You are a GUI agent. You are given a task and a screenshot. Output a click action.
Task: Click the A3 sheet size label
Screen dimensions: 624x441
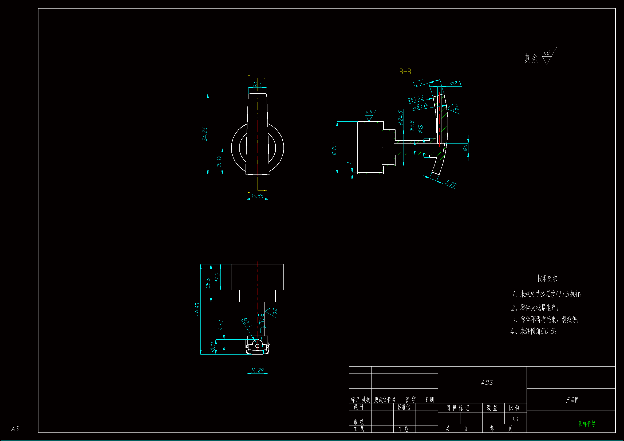coord(15,428)
